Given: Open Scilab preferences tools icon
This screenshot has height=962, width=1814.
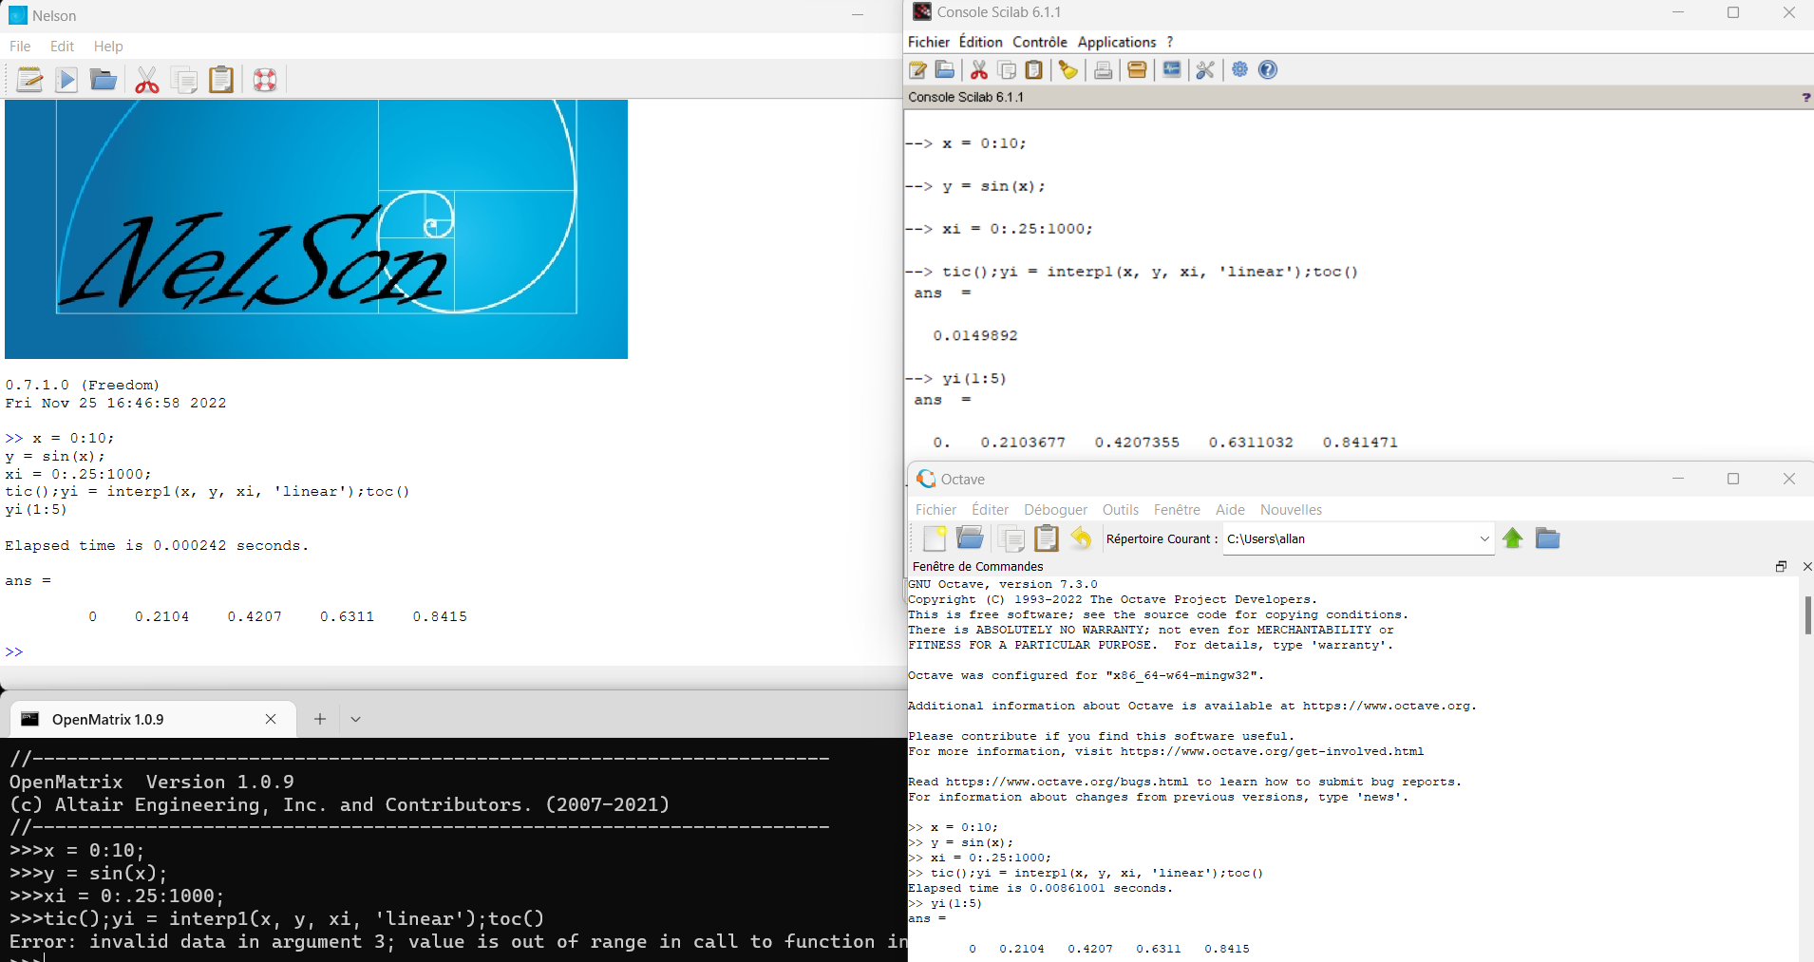Looking at the screenshot, I should (1205, 69).
